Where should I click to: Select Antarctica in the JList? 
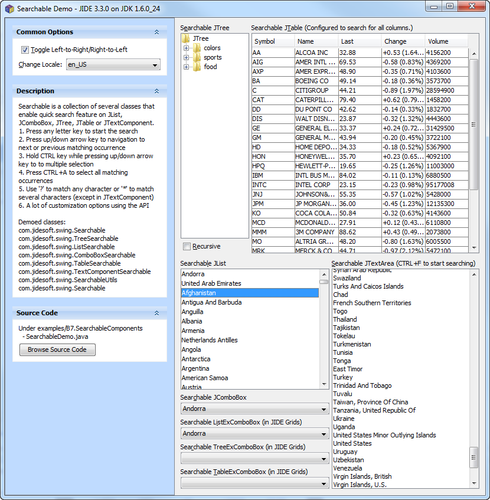click(250, 359)
